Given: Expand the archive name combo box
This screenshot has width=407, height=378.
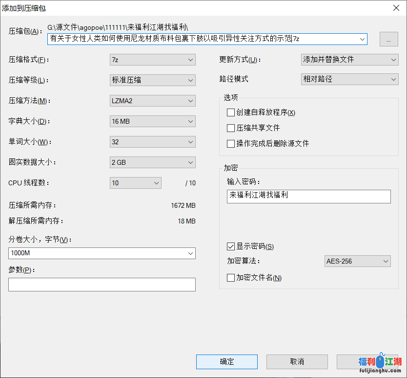Looking at the screenshot, I should click(363, 39).
